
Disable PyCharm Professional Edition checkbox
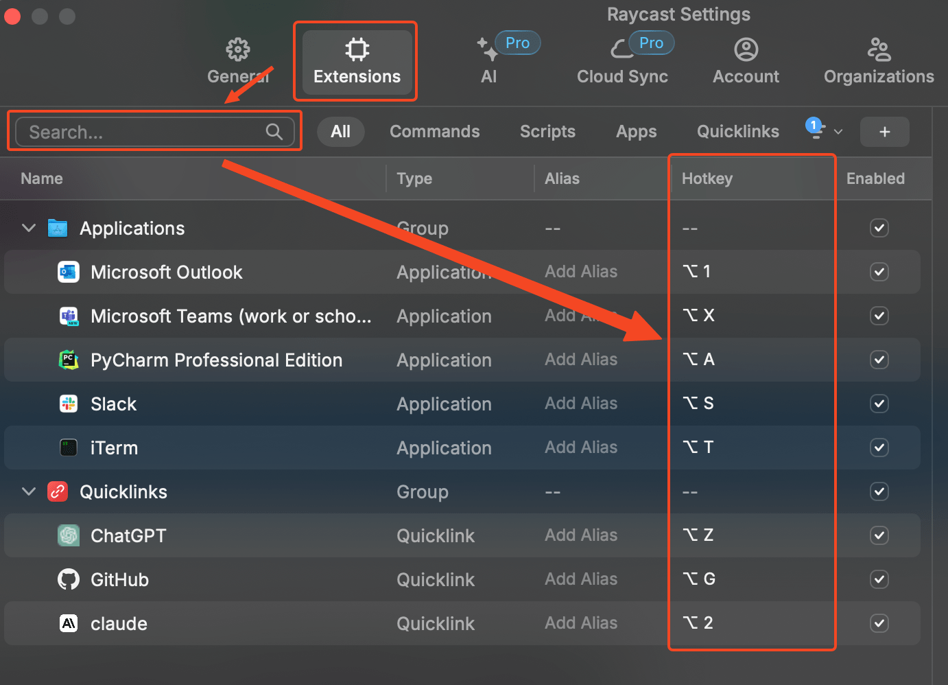coord(879,360)
